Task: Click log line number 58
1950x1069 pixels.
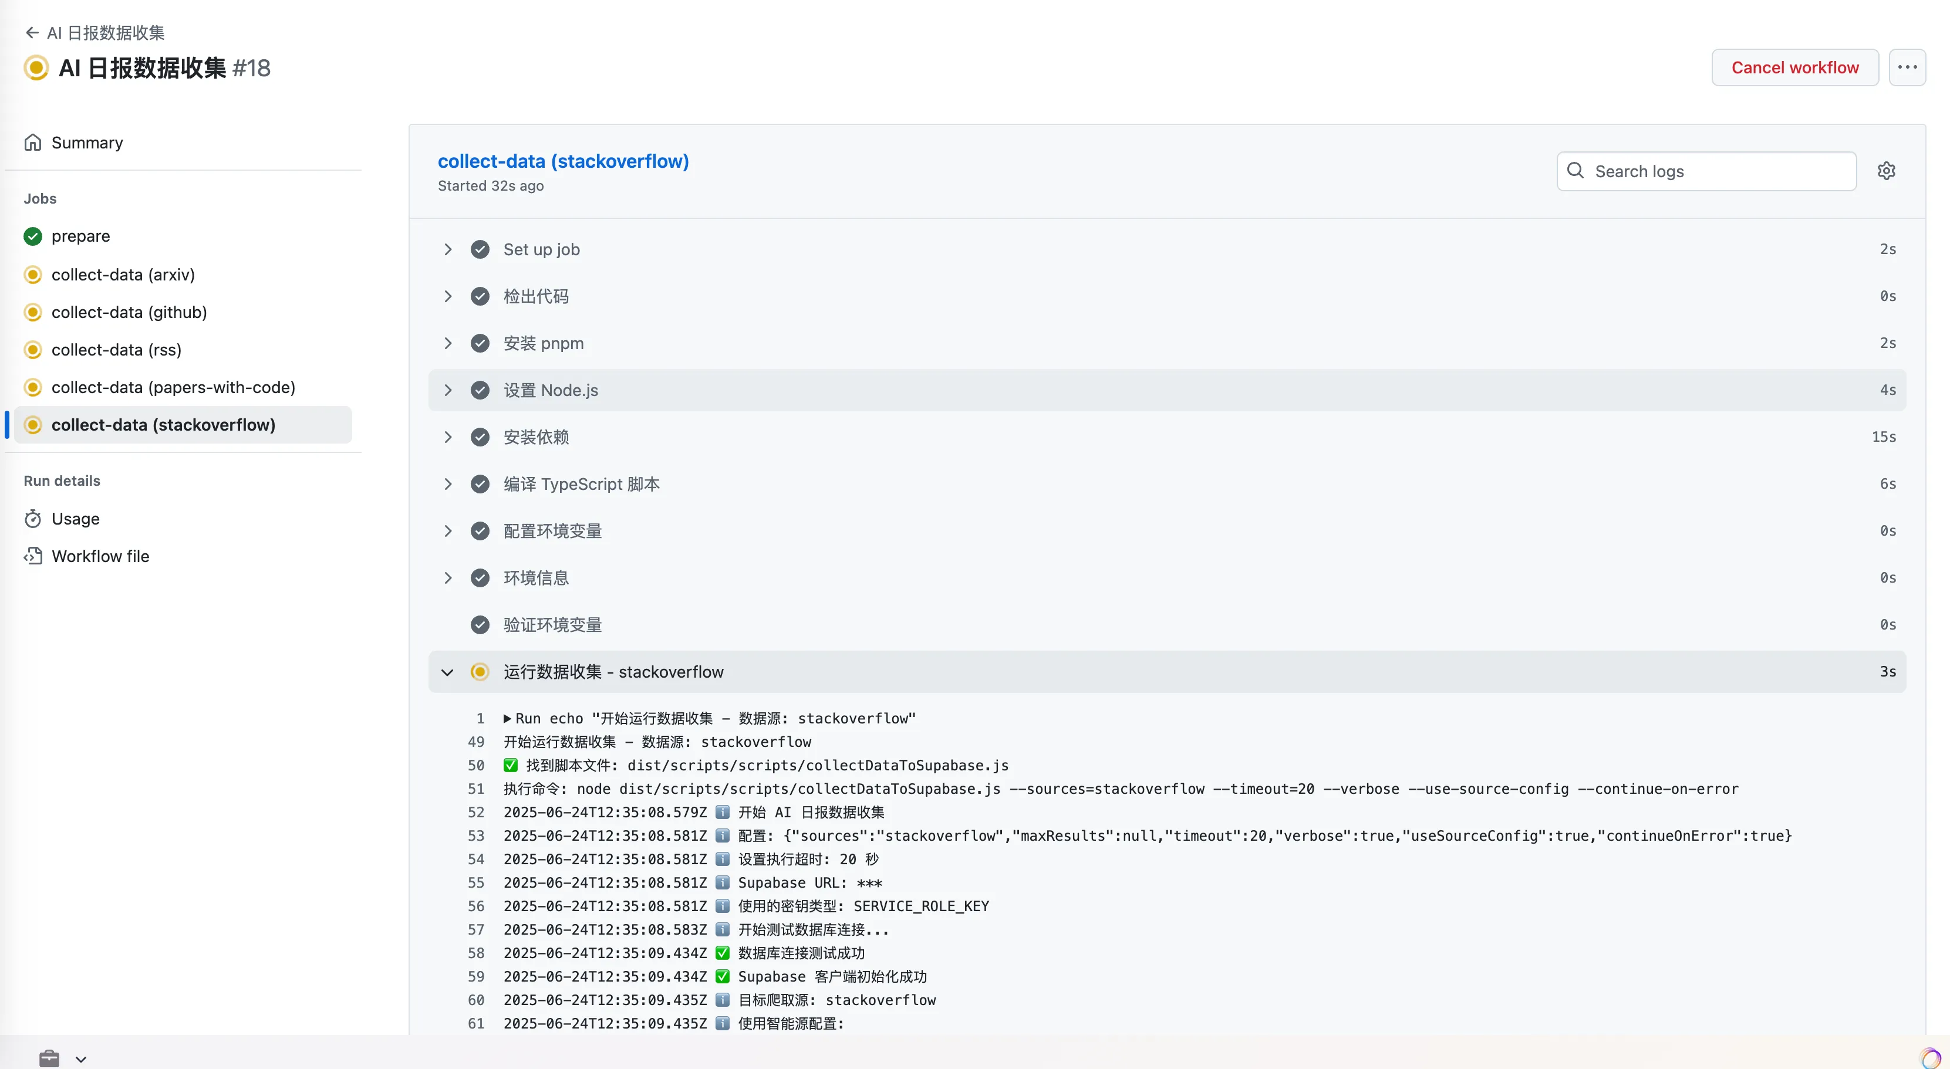Action: (476, 952)
